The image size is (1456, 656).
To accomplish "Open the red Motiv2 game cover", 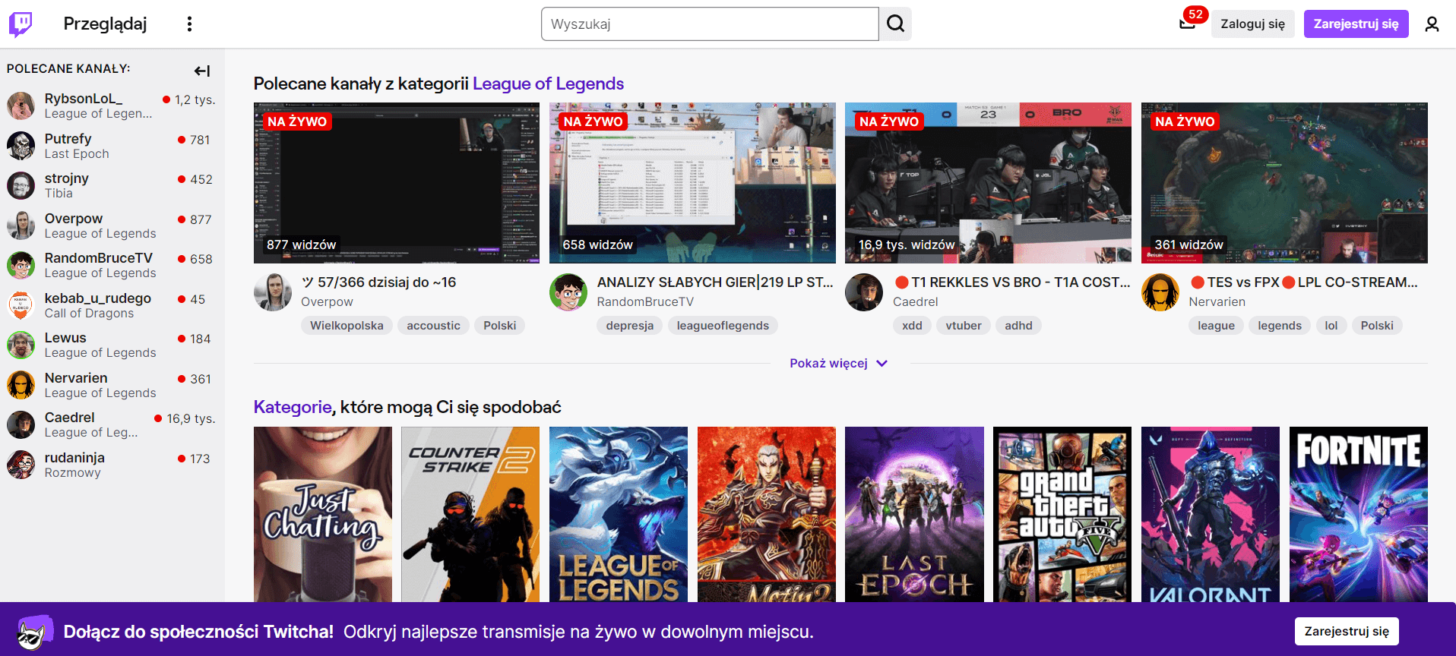I will [767, 515].
